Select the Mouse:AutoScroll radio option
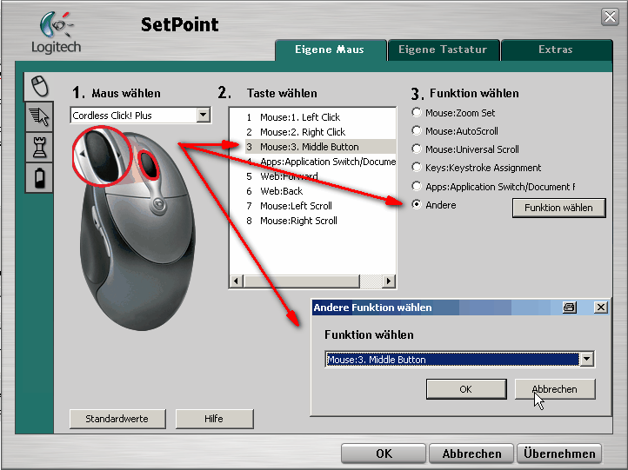The width and height of the screenshot is (628, 470). click(417, 130)
